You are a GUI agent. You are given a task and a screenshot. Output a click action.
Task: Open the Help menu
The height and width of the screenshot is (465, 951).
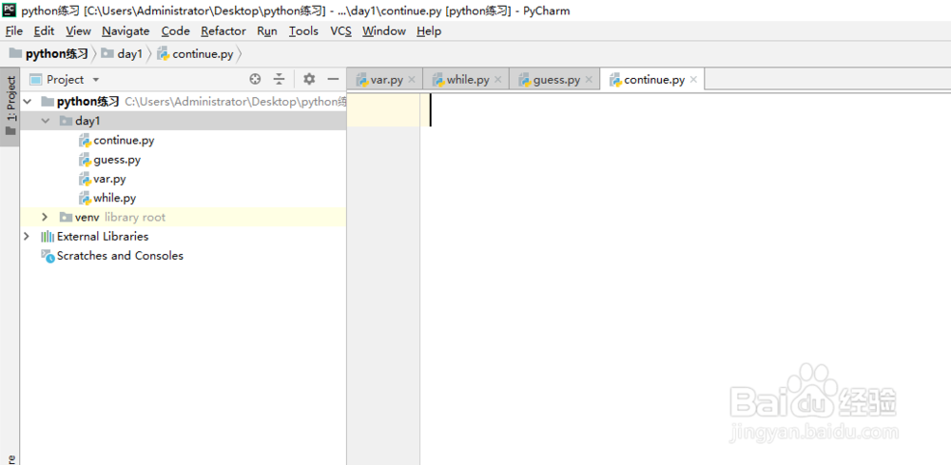[429, 31]
